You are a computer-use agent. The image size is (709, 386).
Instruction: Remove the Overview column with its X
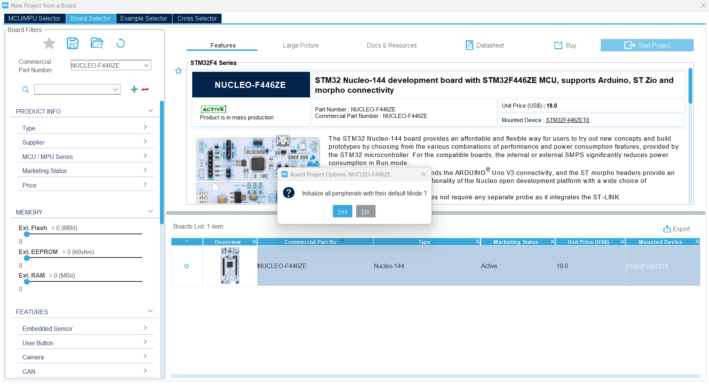[x=255, y=241]
